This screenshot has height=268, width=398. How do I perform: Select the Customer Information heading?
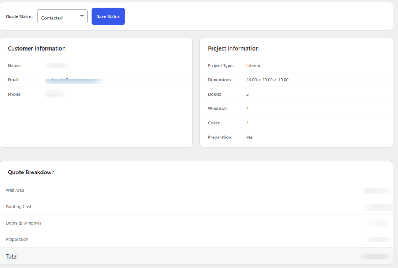point(37,49)
